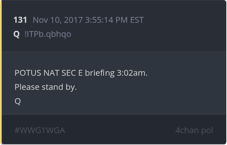Click the line Please stand by.

click(x=46, y=87)
